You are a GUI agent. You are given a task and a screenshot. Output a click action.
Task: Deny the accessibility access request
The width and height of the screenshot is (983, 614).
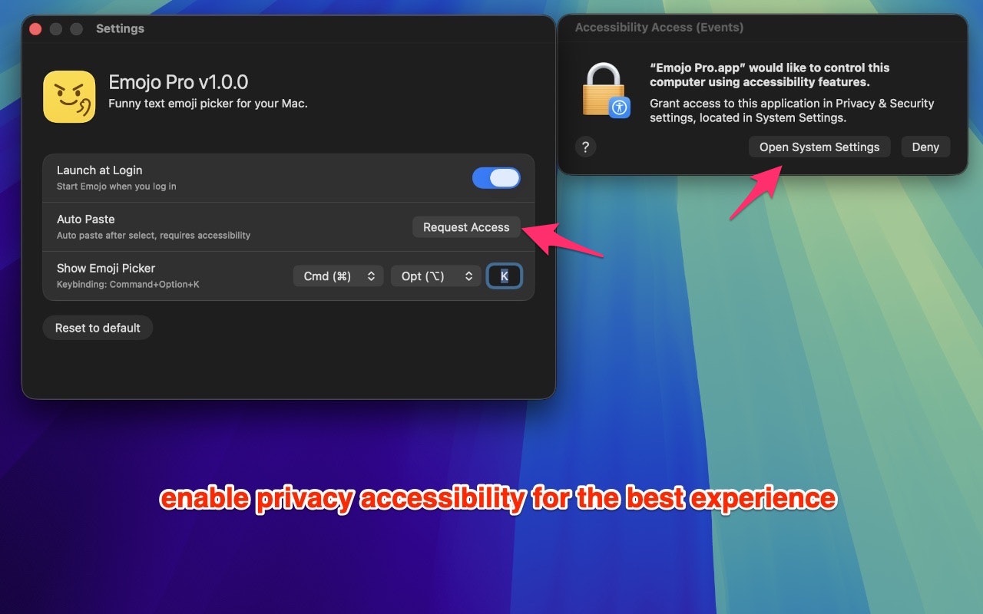925,147
